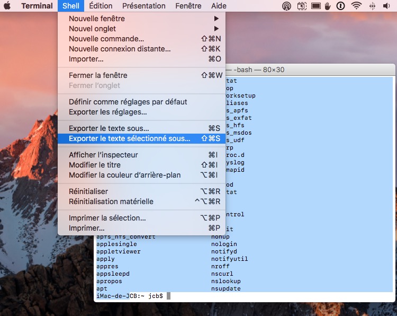Viewport: 397px width, 316px height.
Task: Open the Wi-Fi status icon
Action: 356,6
